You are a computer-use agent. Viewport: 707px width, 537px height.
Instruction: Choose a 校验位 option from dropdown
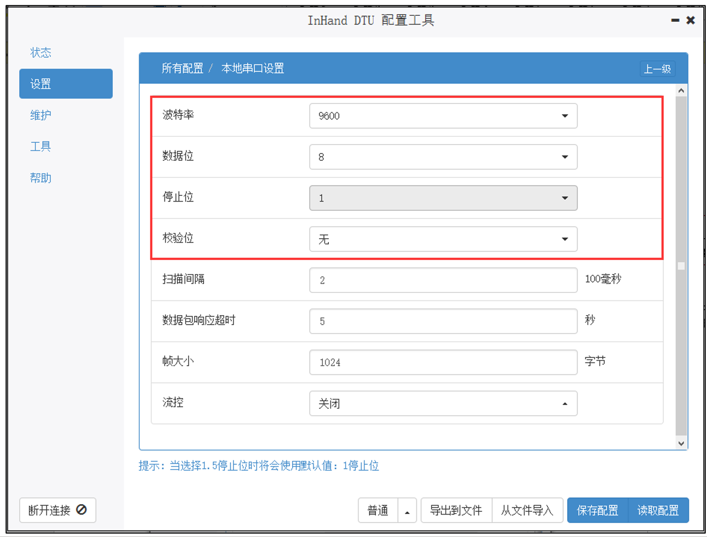(443, 239)
